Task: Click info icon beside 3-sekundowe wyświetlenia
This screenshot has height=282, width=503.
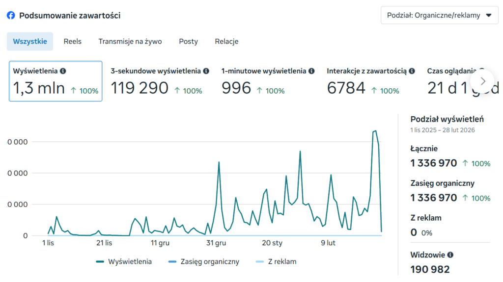Action: pyautogui.click(x=206, y=71)
